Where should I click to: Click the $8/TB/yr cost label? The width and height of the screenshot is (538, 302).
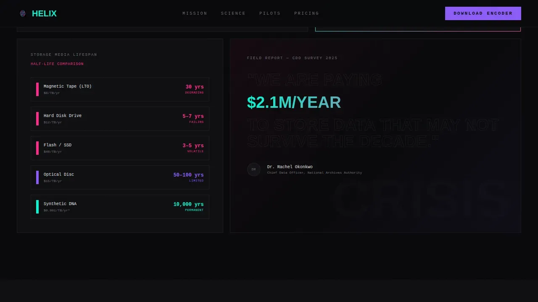pyautogui.click(x=52, y=93)
